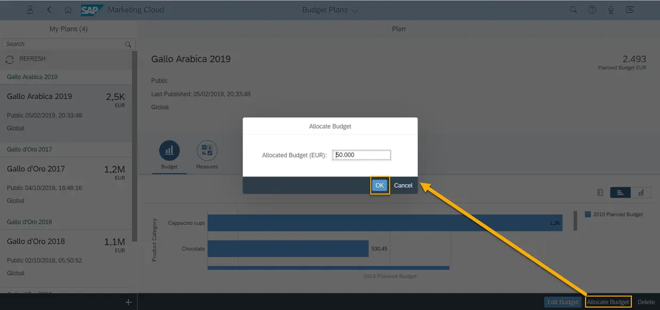
Task: Click the Edit Budget button
Action: pyautogui.click(x=563, y=302)
